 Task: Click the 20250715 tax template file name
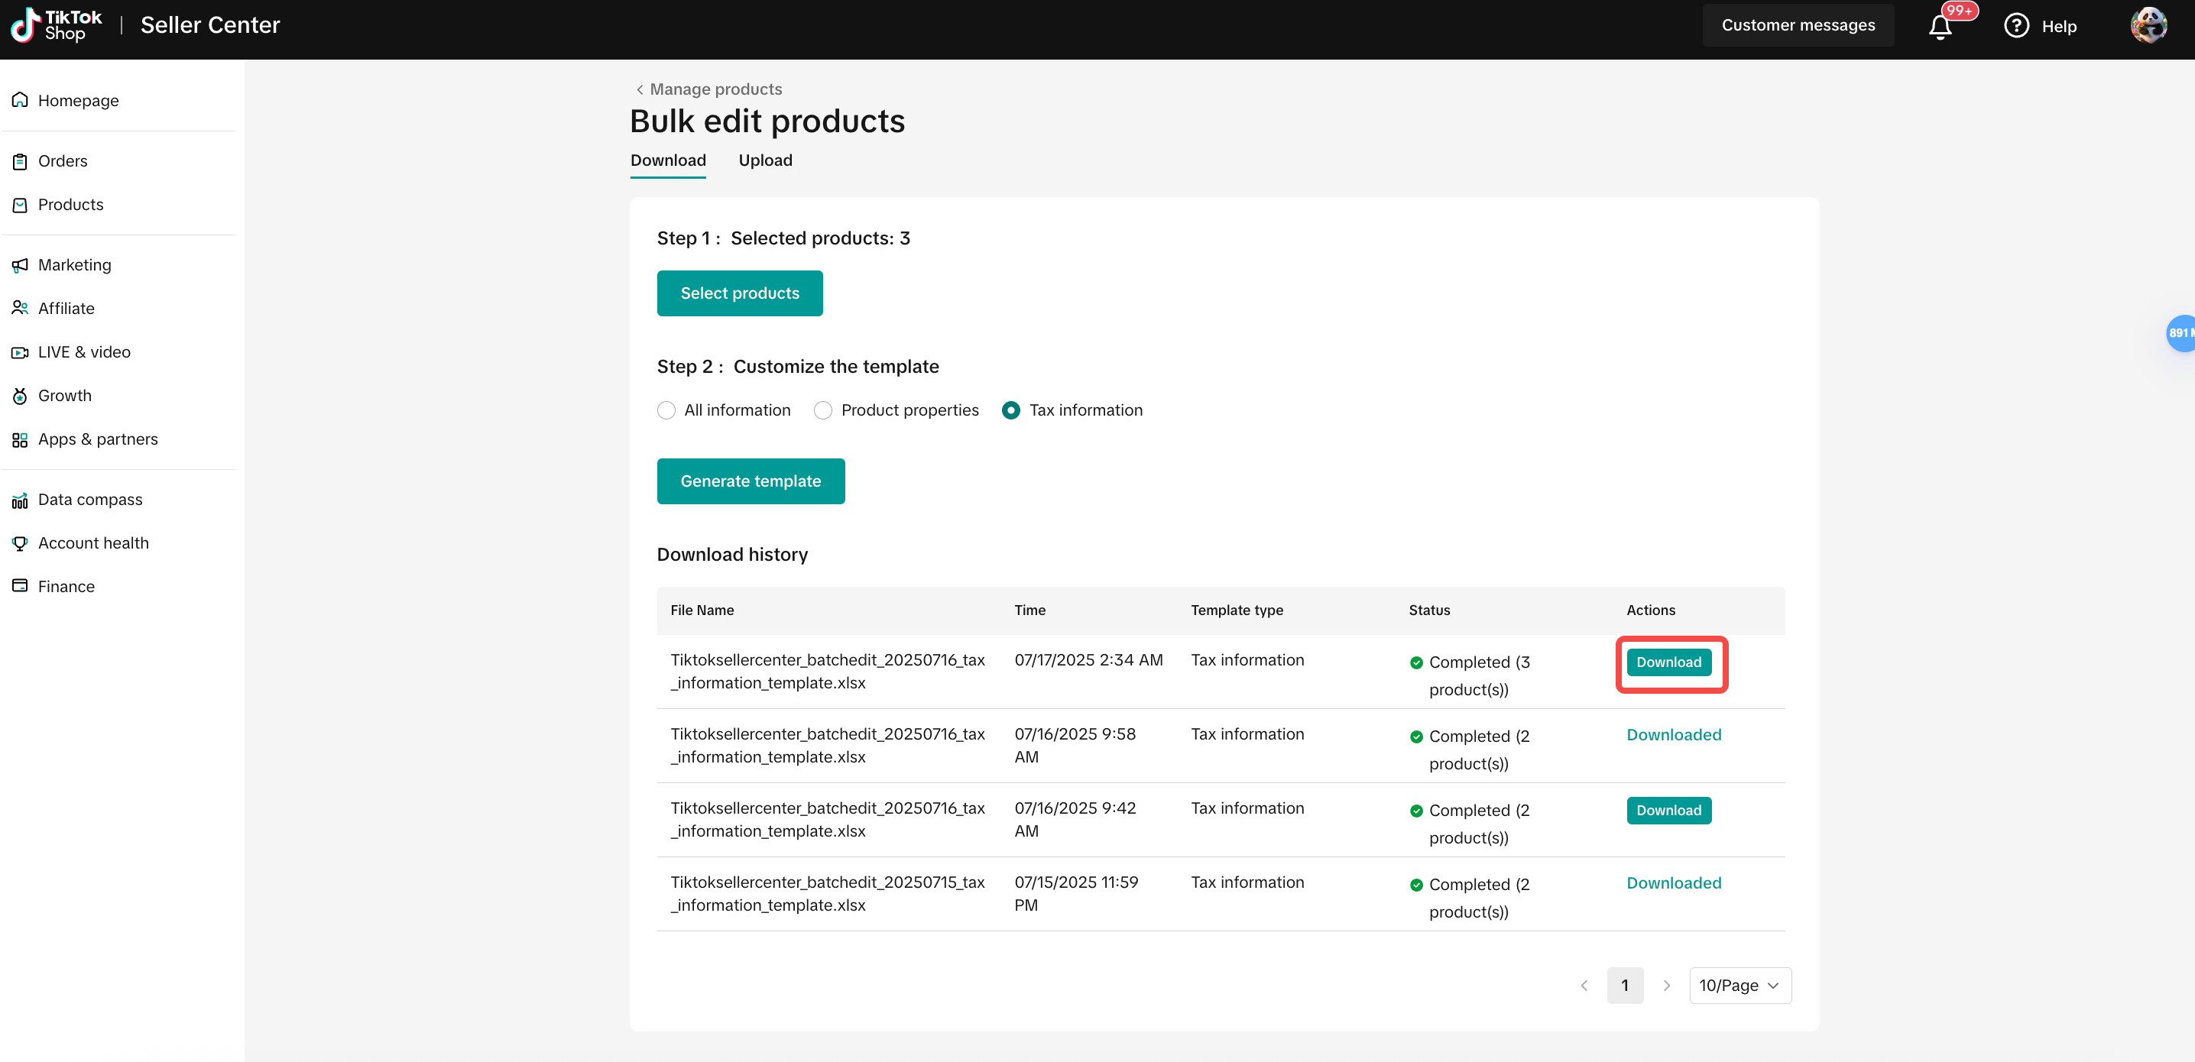coord(828,893)
